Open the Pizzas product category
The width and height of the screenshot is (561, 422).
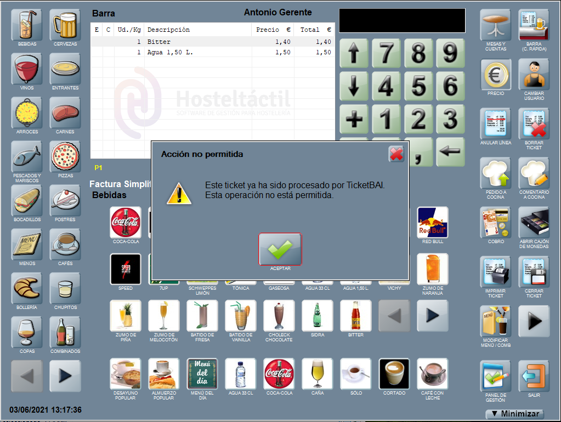click(65, 157)
